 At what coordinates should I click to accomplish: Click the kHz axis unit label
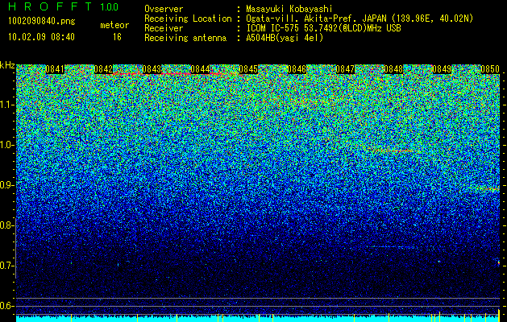(7, 66)
